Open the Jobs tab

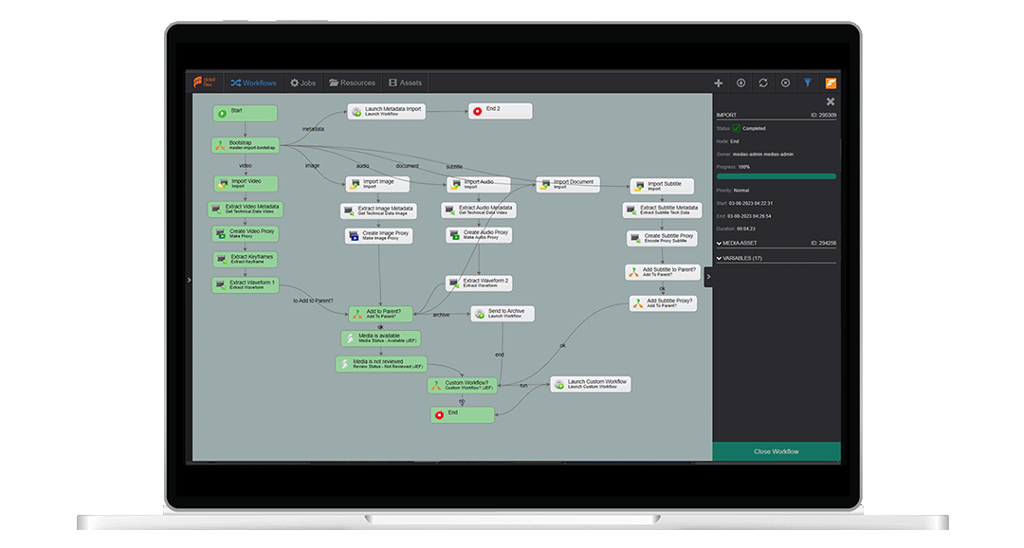point(303,83)
